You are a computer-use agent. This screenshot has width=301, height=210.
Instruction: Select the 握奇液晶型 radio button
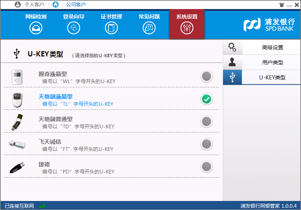206,77
